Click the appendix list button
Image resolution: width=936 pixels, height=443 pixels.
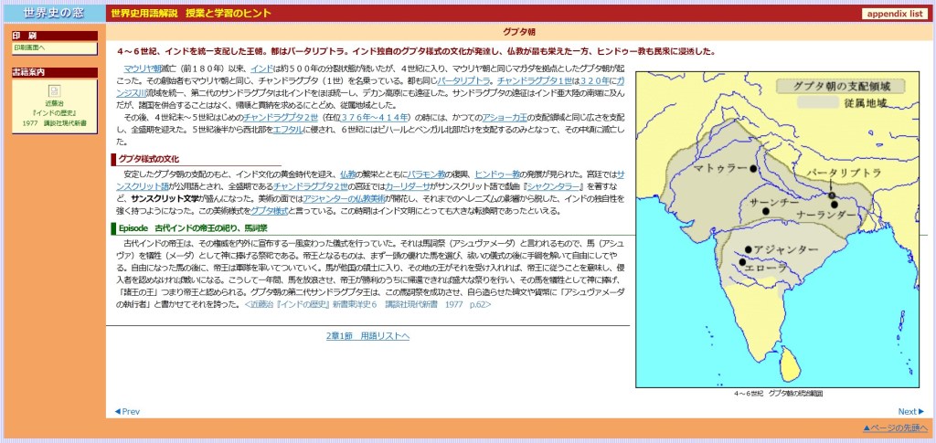pyautogui.click(x=893, y=14)
